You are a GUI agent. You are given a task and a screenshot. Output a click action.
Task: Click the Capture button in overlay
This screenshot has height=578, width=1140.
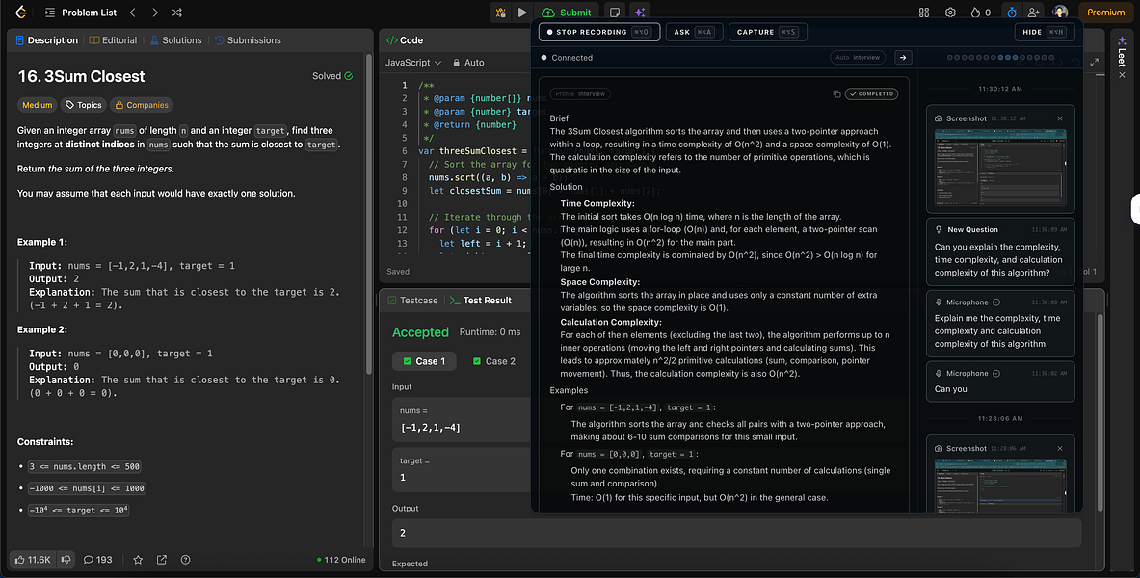point(767,32)
